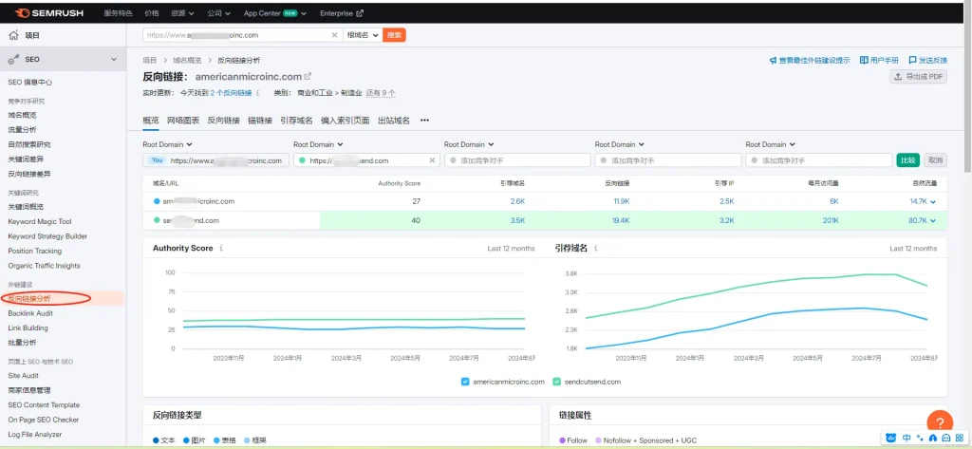The width and height of the screenshot is (972, 449).
Task: Open Keyword Magic Tool in sidebar
Action: (40, 221)
